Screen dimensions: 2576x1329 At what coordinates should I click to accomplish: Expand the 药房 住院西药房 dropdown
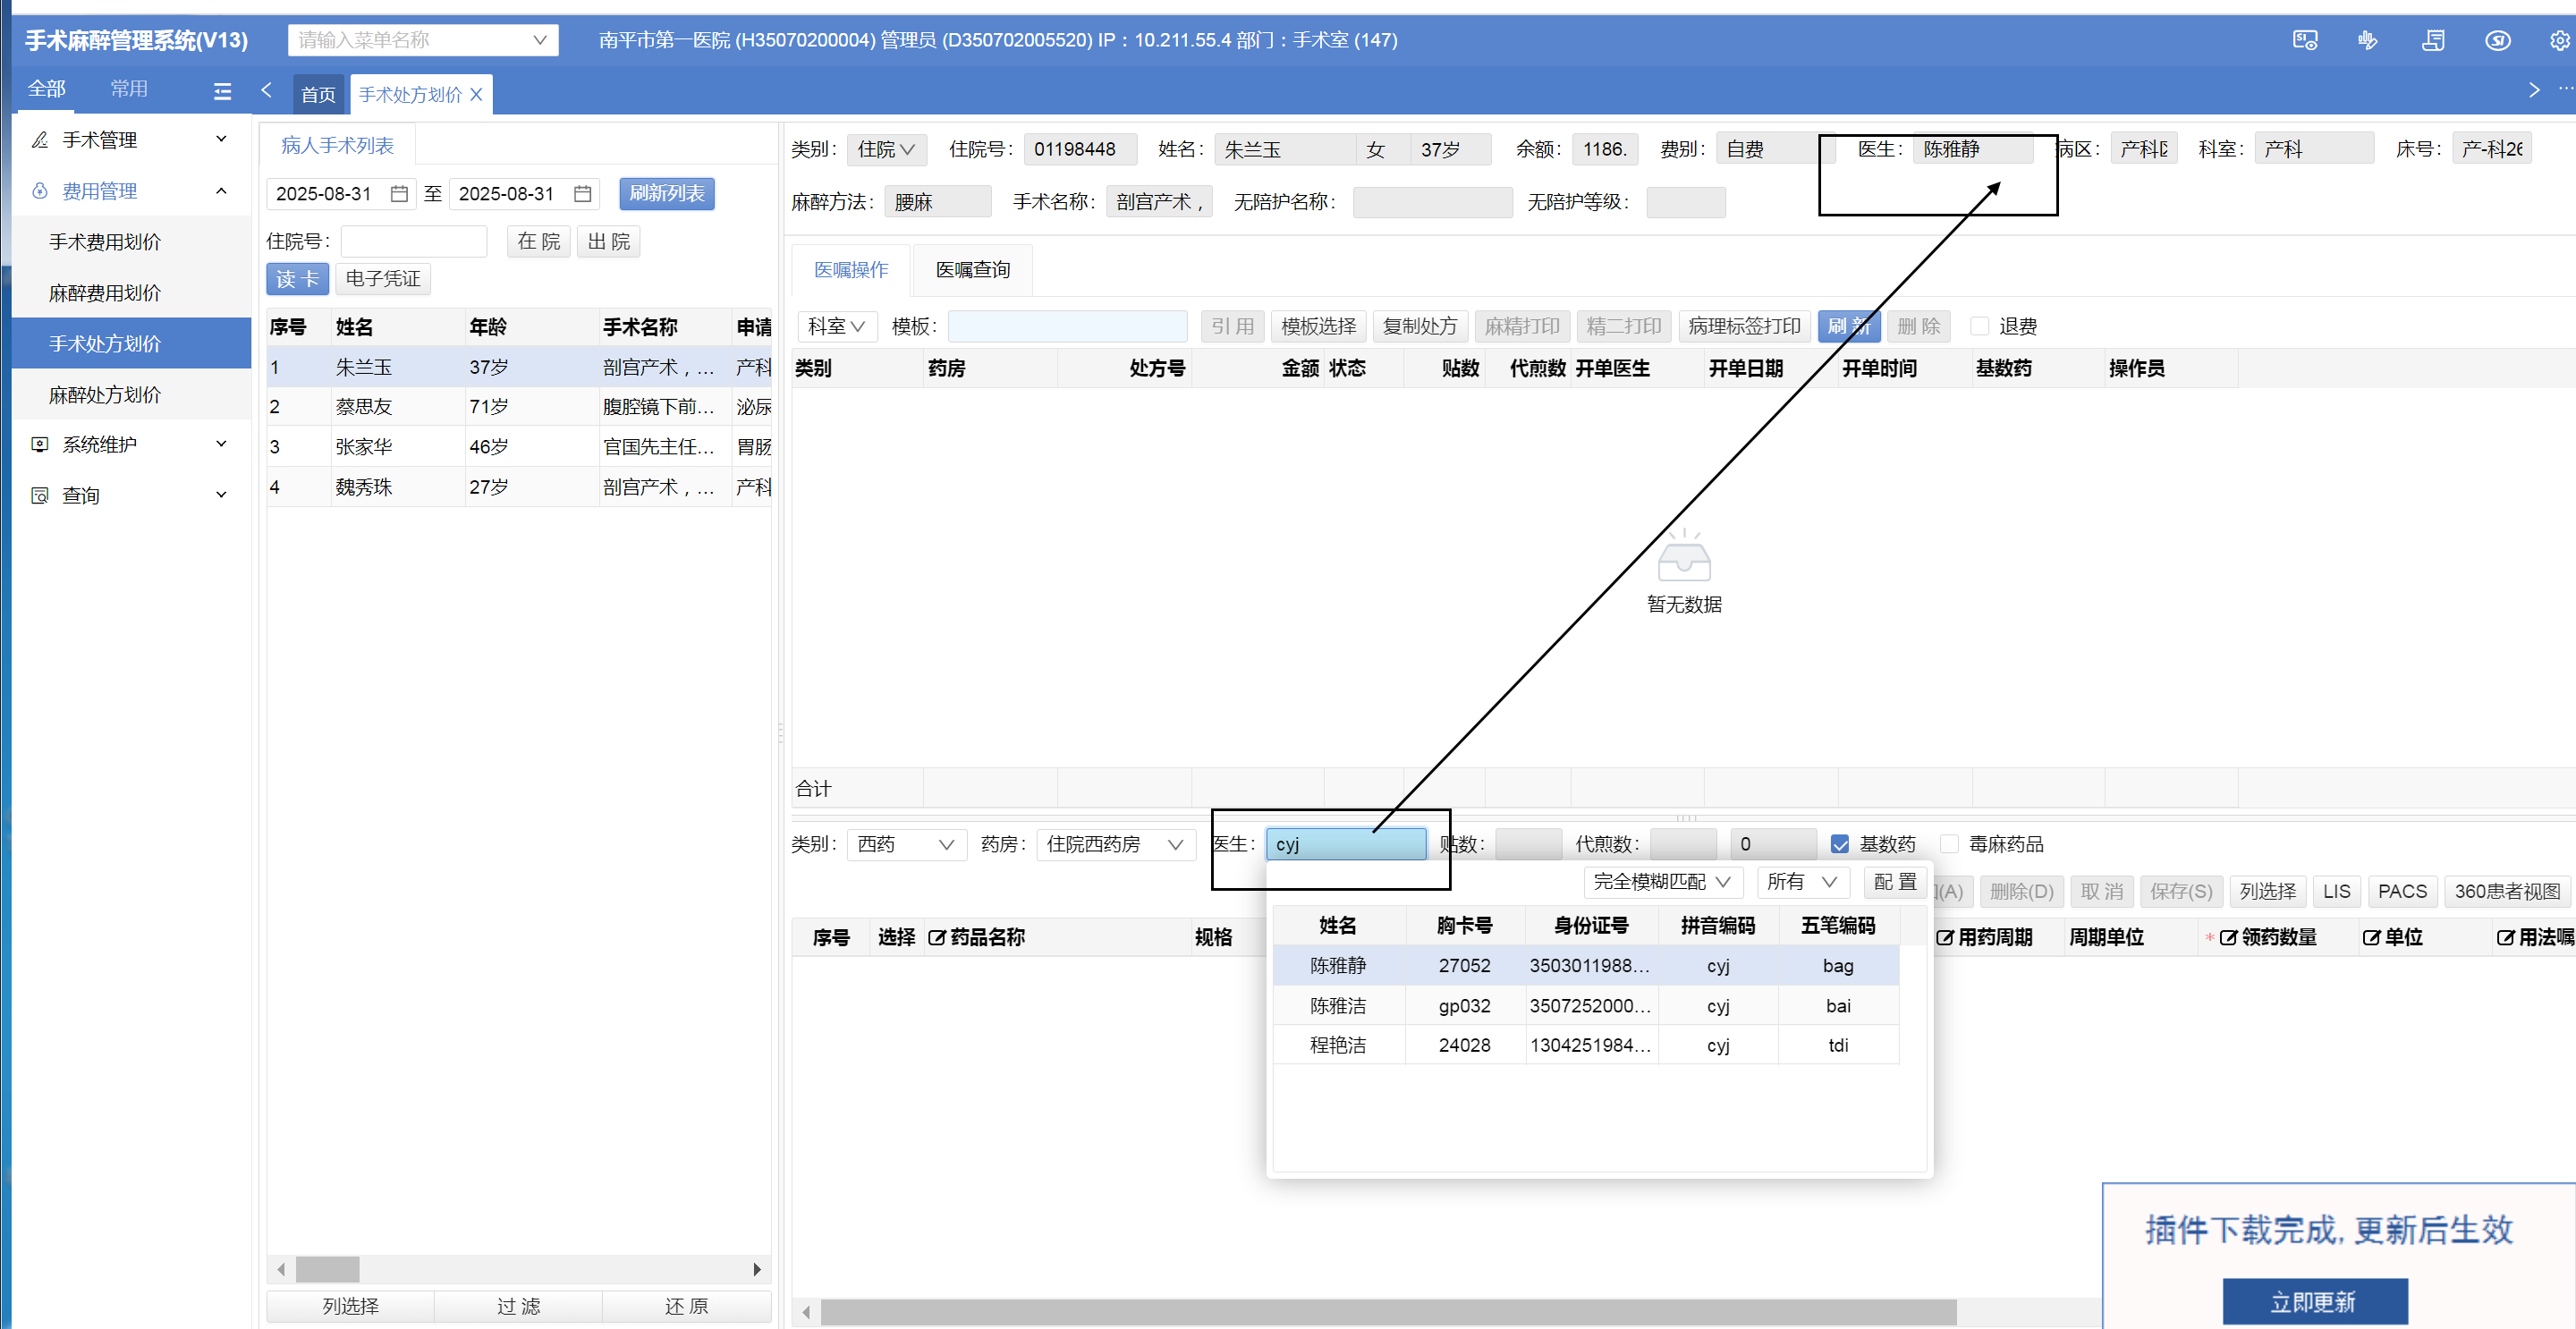coord(1114,845)
